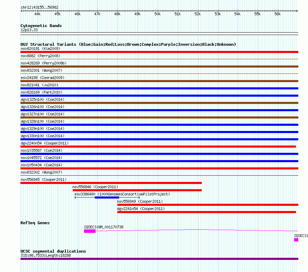Click the blue dgv1326n100 variant bar
The width and height of the screenshot is (308, 272).
[159, 110]
